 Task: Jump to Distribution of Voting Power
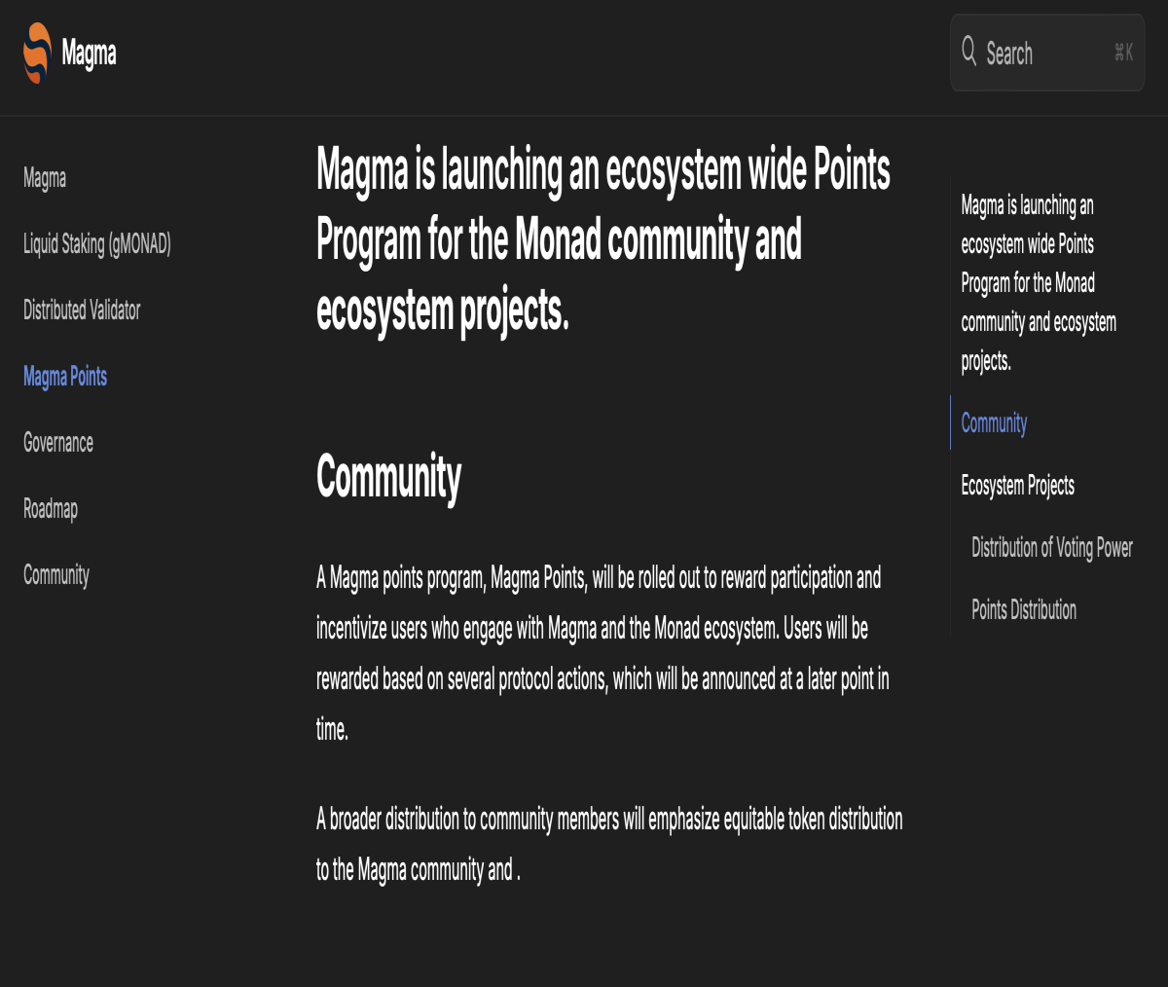1052,548
